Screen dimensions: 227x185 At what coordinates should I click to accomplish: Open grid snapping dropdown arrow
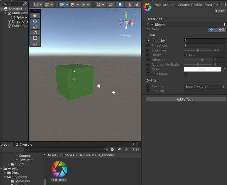(x=67, y=4)
